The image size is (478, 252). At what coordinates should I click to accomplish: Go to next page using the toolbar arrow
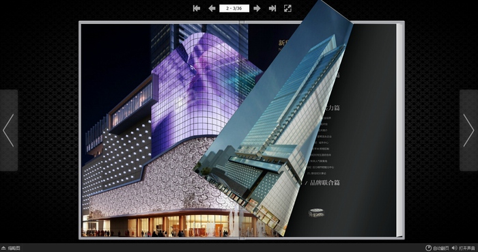pos(257,8)
